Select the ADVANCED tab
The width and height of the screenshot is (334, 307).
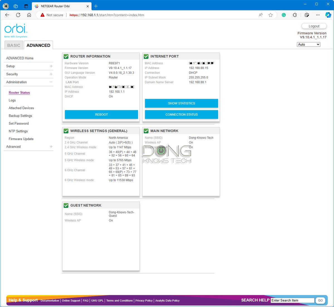(38, 45)
